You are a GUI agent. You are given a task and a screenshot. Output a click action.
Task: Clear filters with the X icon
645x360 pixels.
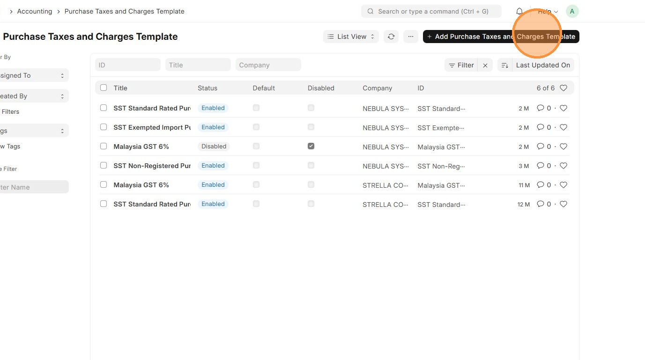tap(485, 66)
